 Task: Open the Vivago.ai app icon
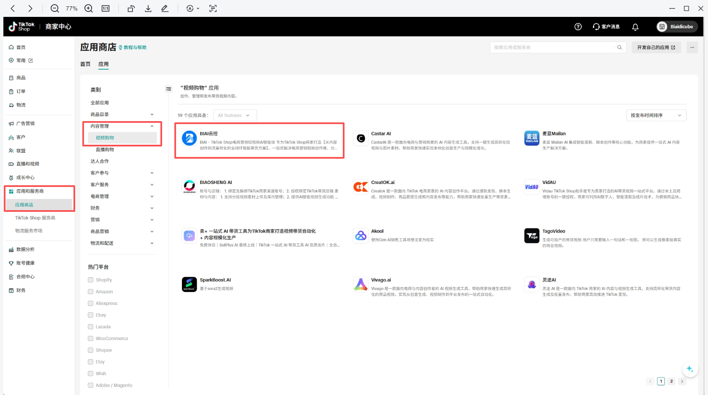click(x=361, y=284)
